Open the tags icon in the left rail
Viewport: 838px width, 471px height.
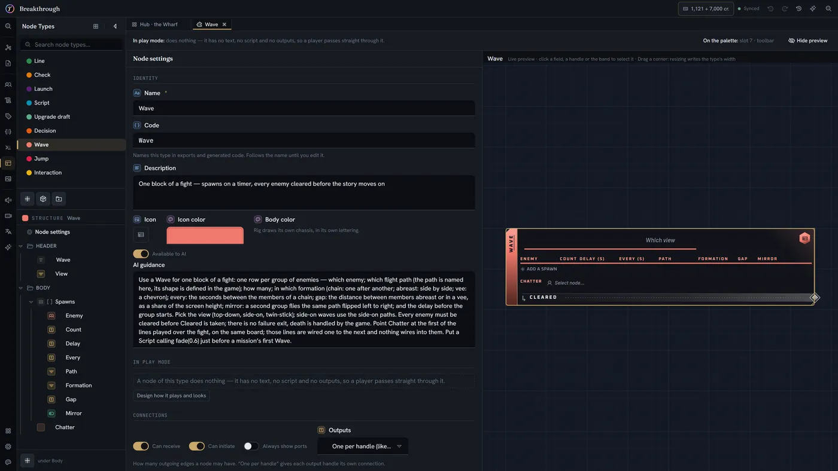(8, 116)
